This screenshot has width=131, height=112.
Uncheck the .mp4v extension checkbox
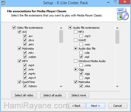point(25,73)
